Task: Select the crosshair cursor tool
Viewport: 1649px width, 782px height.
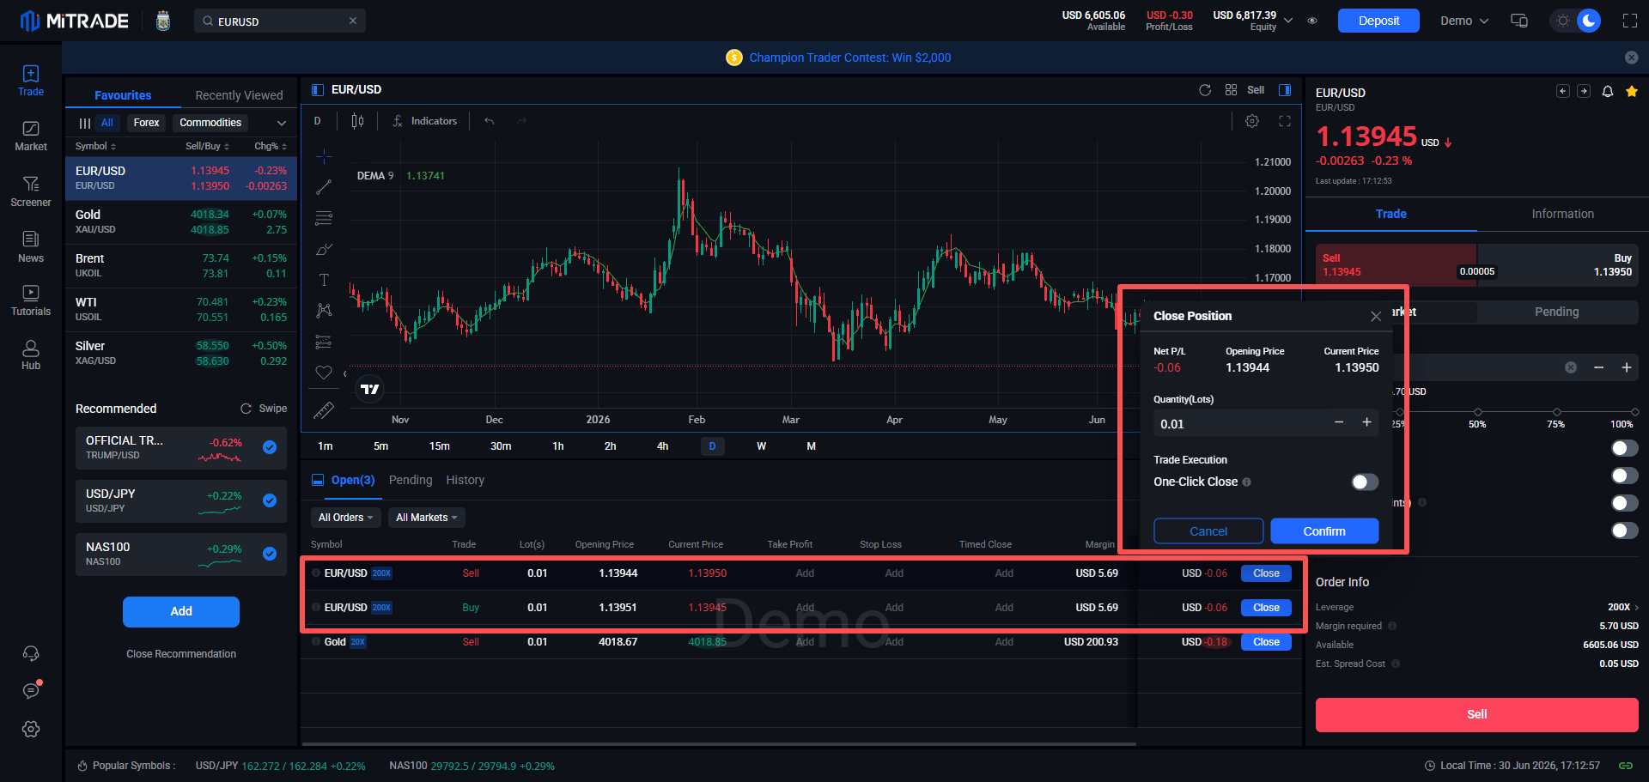Action: pos(324,155)
